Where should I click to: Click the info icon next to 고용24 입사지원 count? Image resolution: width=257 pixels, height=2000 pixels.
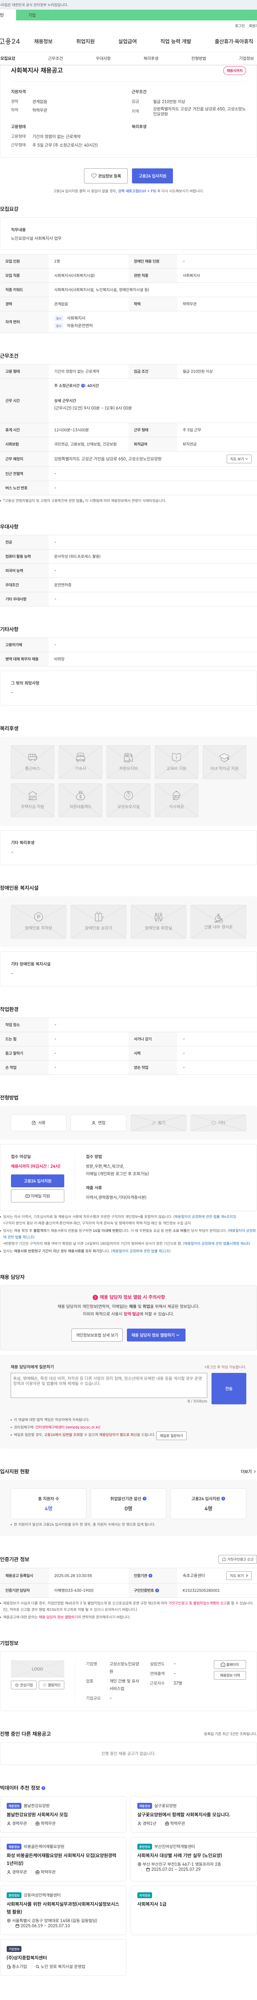[224, 1498]
